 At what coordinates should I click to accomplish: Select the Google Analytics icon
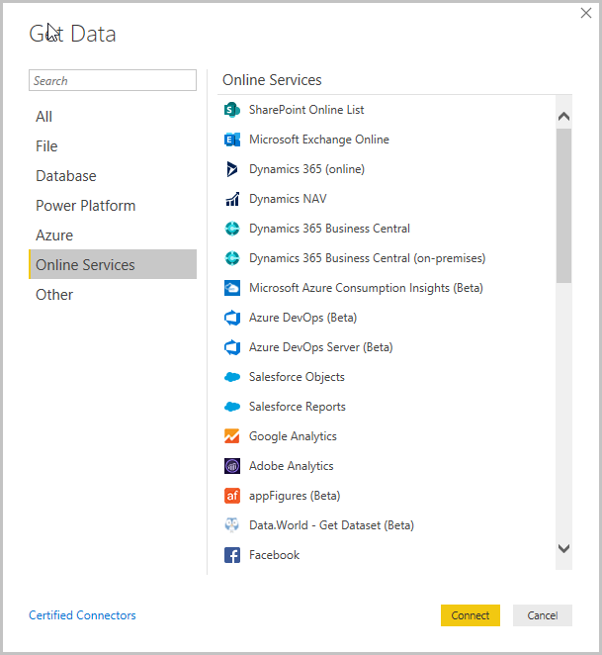(232, 436)
